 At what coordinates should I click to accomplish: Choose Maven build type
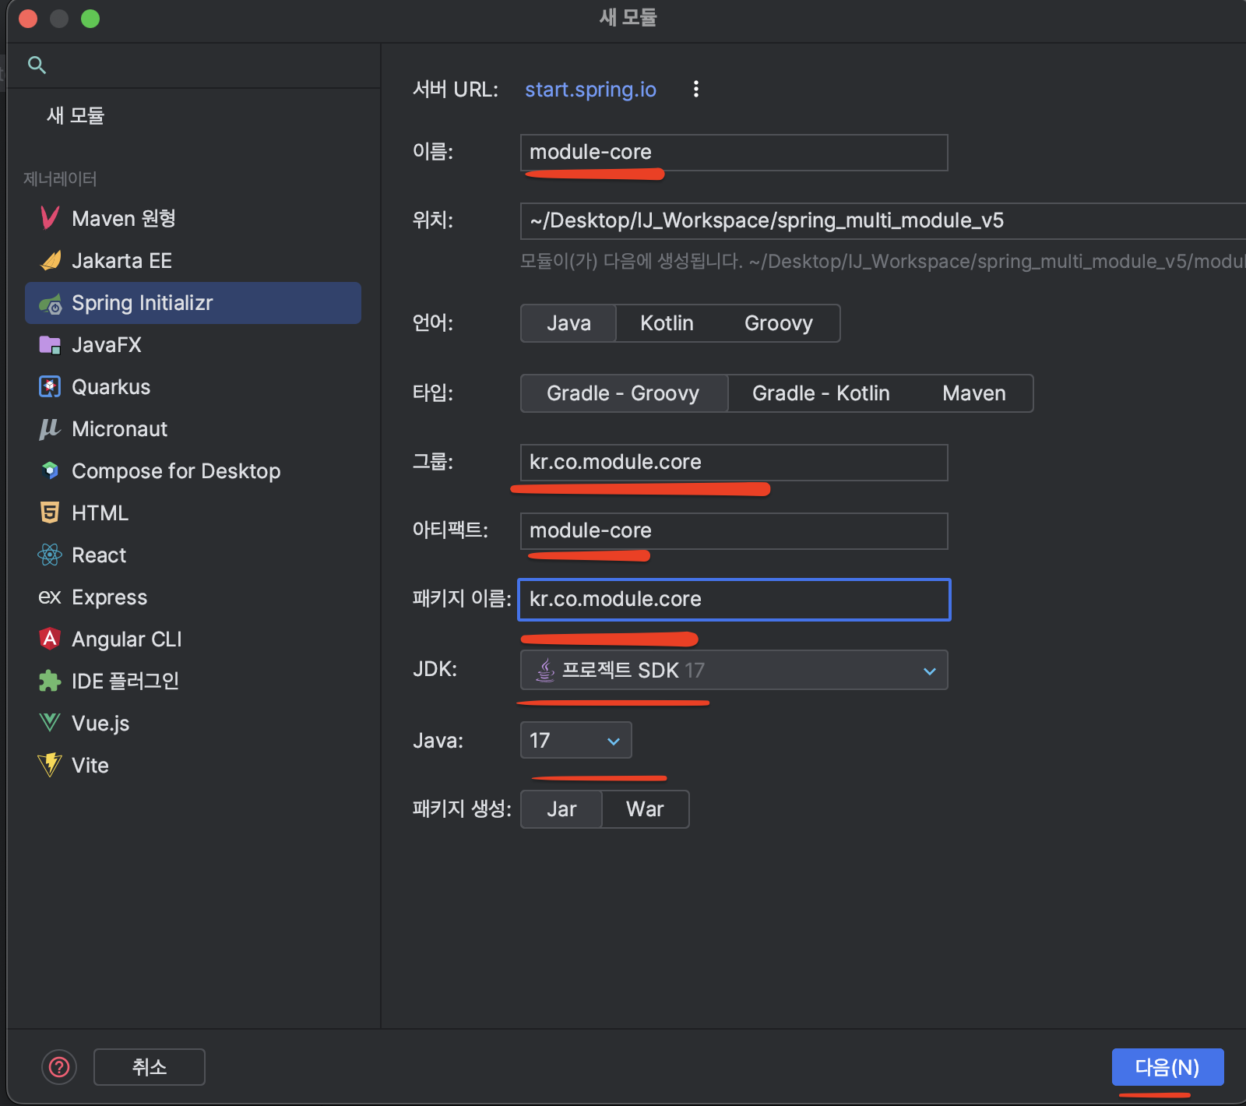pos(973,393)
